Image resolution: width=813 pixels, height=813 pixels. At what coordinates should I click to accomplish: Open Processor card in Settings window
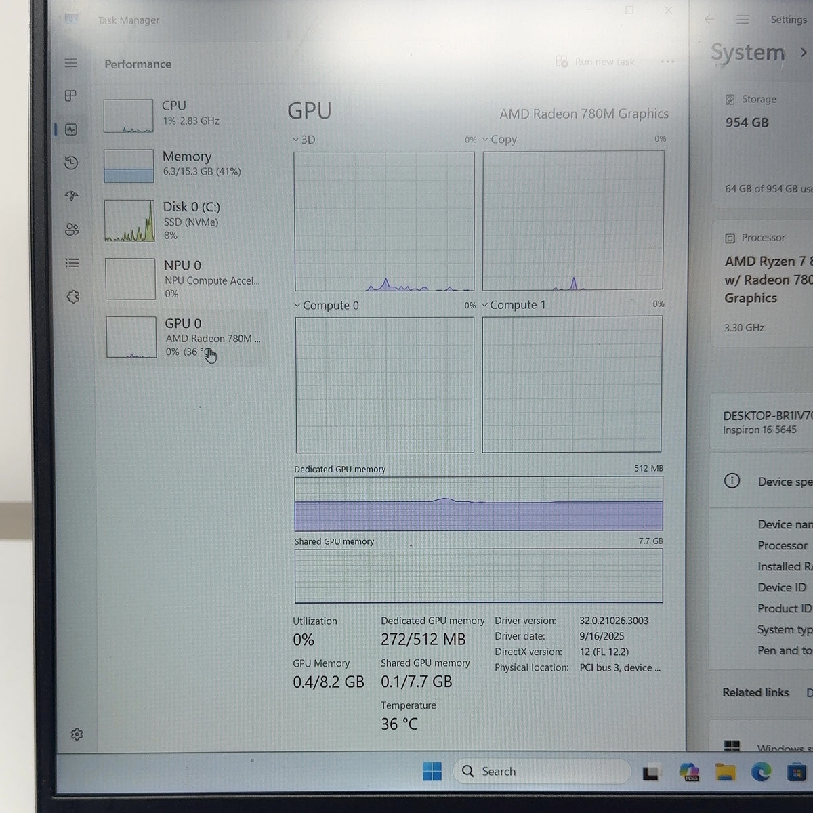click(x=762, y=284)
